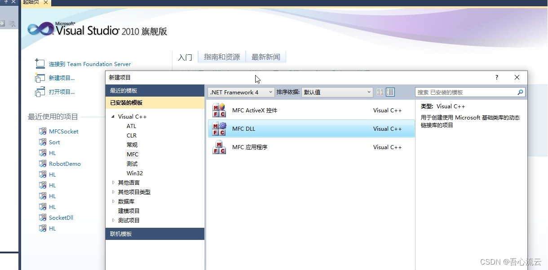Close the 新建项目 dialog
Screen dimensions: 548x270
pyautogui.click(x=517, y=77)
